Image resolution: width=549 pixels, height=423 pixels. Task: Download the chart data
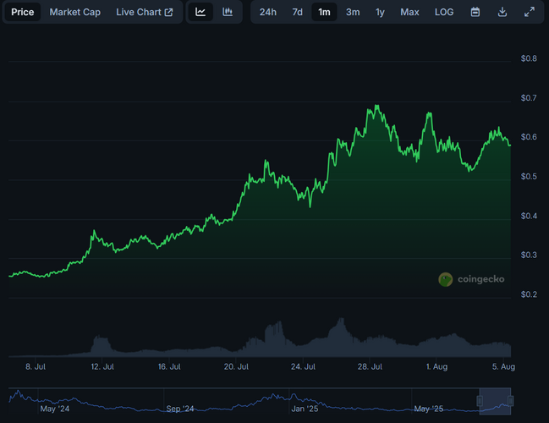coord(502,12)
